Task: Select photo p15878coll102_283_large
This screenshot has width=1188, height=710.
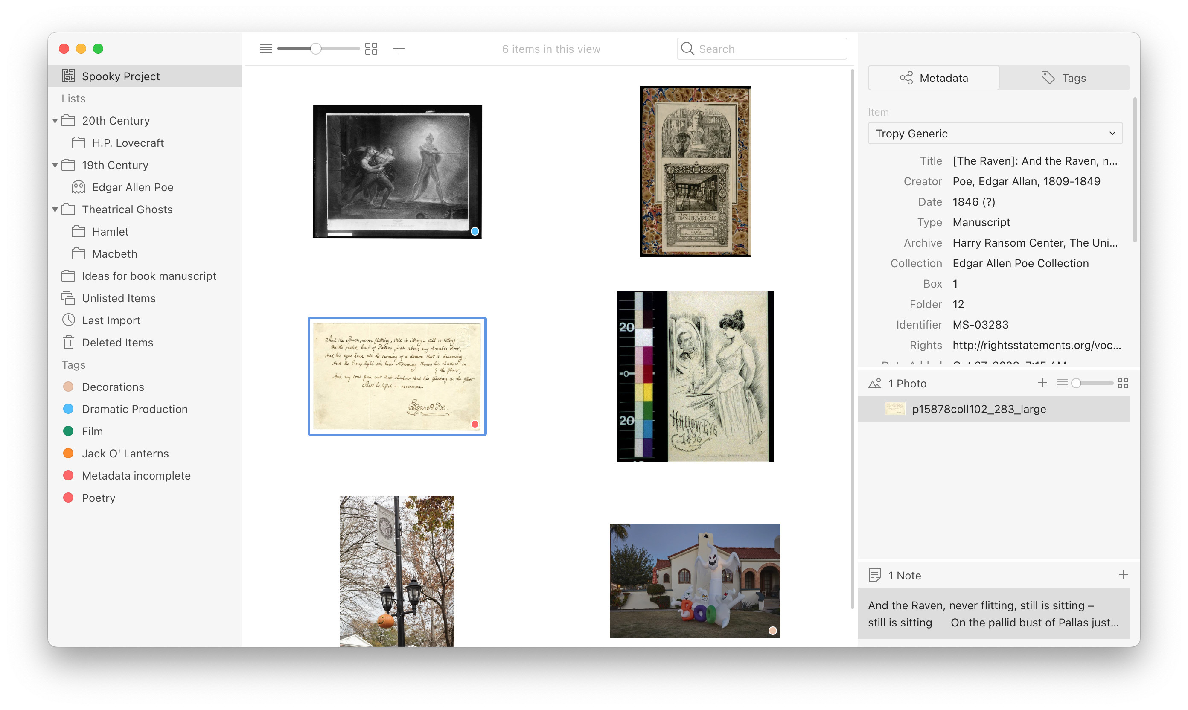Action: click(993, 409)
